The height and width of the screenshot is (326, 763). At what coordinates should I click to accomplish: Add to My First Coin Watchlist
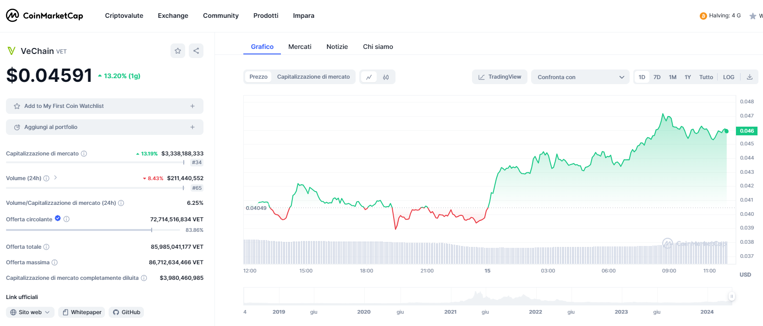click(104, 106)
